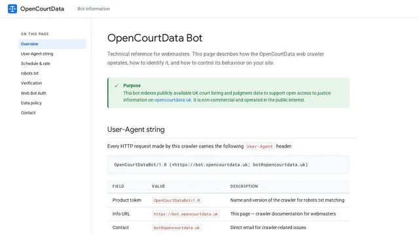The height and width of the screenshot is (235, 419).
Task: Click the VALUE column header
Action: (x=158, y=186)
